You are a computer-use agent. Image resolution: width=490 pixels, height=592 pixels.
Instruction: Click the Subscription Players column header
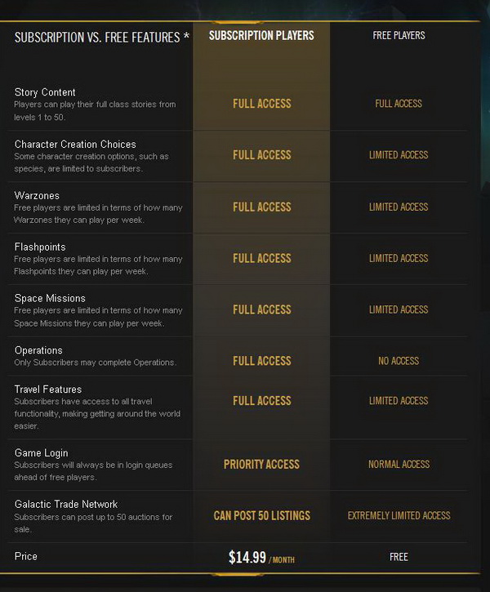point(261,36)
